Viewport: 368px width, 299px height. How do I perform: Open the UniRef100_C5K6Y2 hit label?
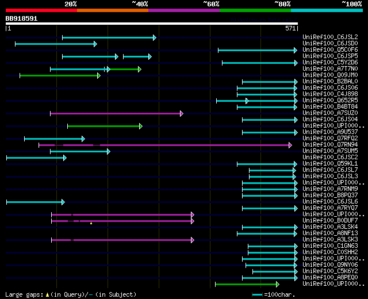coord(330,271)
